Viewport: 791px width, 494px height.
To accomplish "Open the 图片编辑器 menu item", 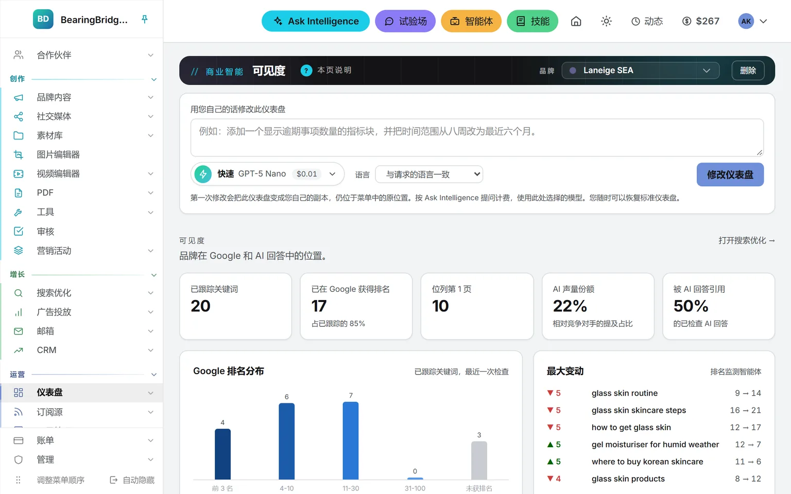I will click(x=82, y=154).
